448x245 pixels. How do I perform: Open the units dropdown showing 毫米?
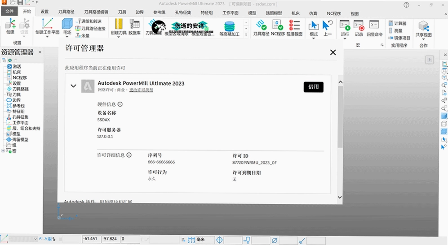(205, 240)
